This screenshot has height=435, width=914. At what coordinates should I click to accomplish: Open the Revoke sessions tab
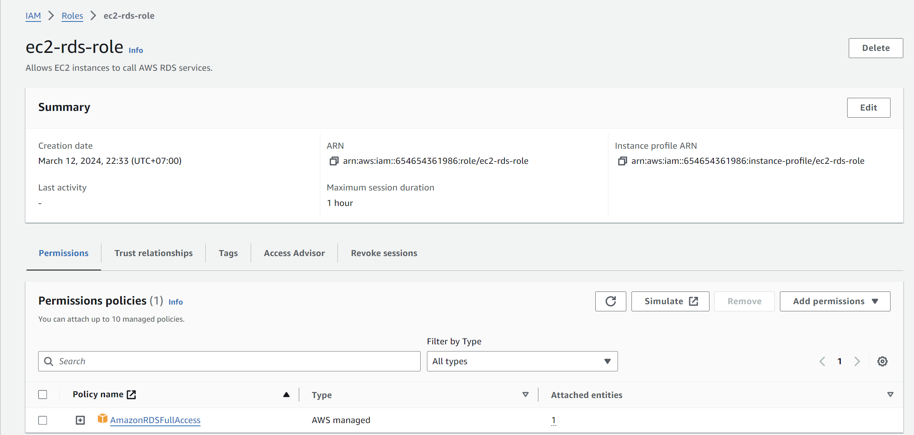[384, 253]
